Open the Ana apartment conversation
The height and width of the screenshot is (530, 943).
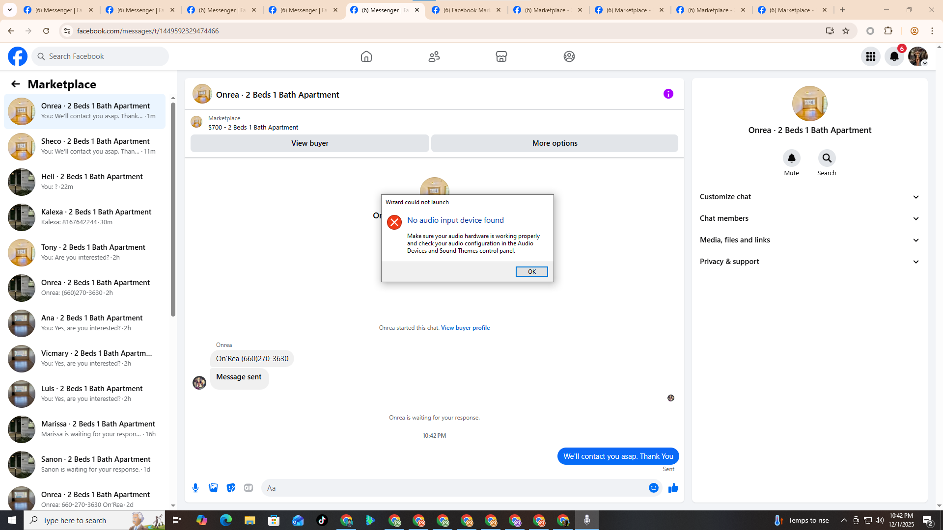(x=85, y=323)
